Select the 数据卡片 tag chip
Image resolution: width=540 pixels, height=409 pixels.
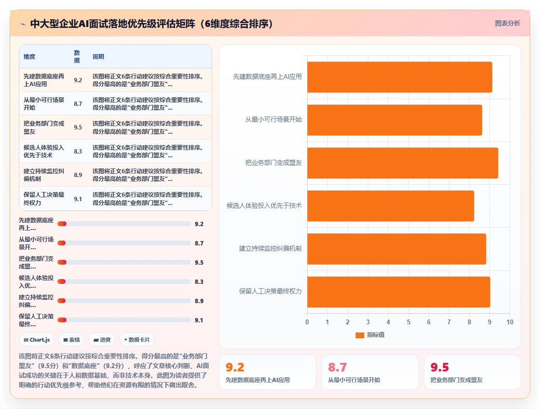(x=137, y=340)
